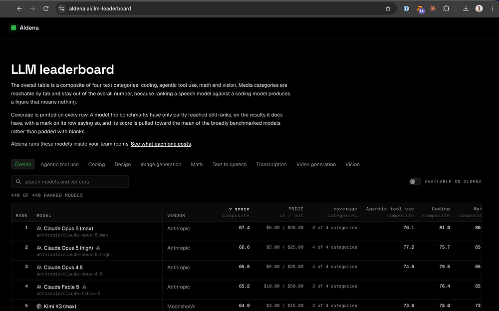
Task: Switch to the Agentic tool use tab
Action: coord(59,164)
